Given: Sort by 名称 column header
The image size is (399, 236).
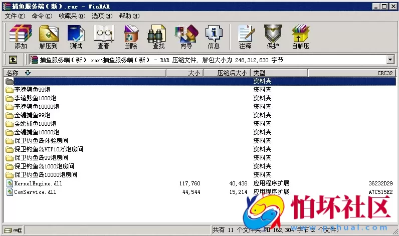Looking at the screenshot, I should point(85,73).
